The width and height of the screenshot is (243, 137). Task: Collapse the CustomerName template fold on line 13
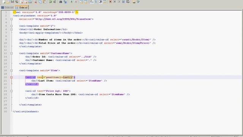11,53
